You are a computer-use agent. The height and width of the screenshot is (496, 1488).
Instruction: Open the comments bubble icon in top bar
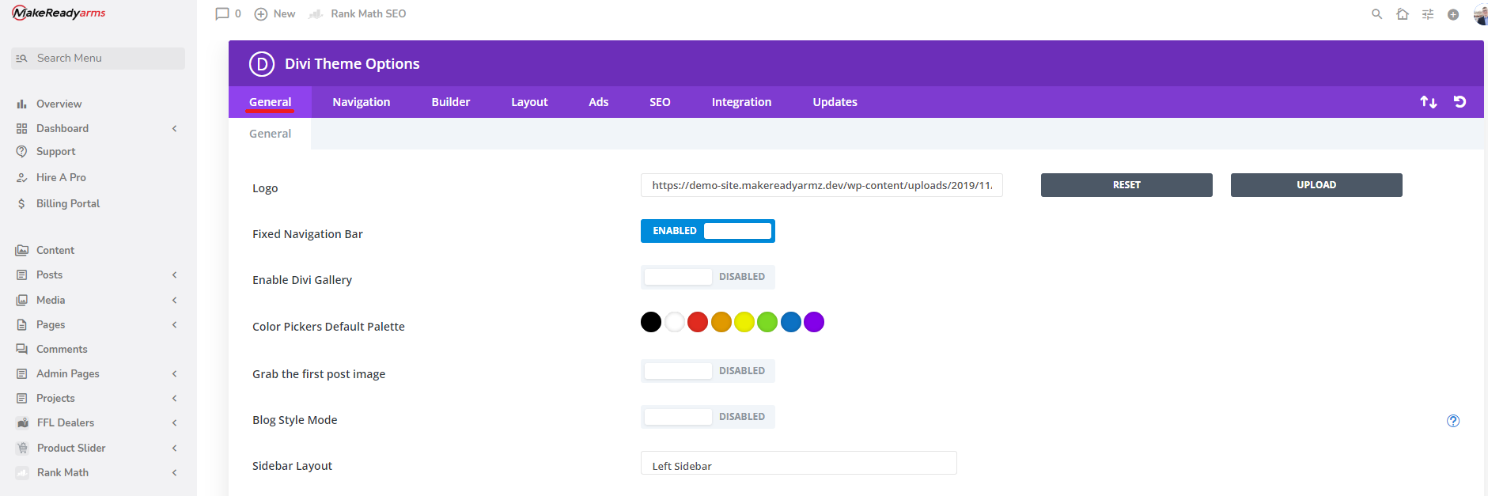tap(222, 13)
